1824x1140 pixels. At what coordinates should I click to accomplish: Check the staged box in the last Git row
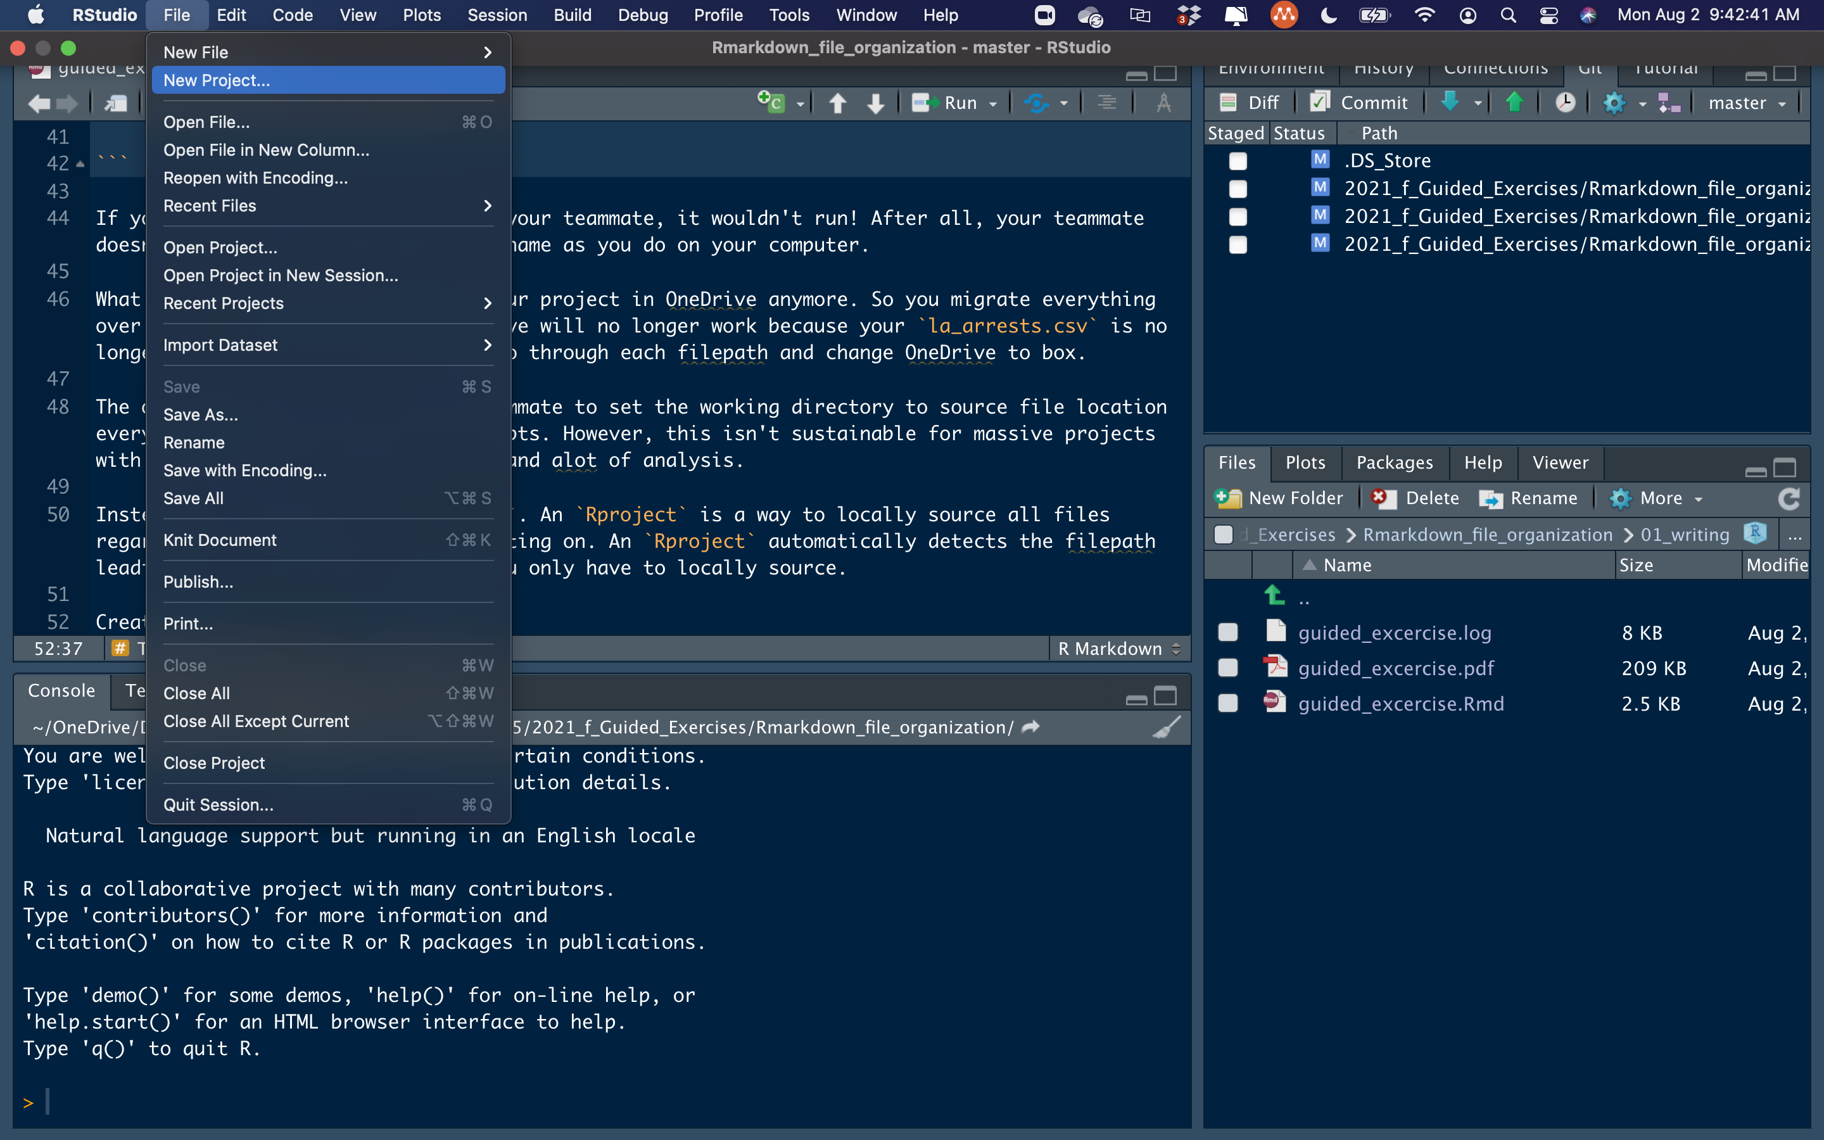1238,244
